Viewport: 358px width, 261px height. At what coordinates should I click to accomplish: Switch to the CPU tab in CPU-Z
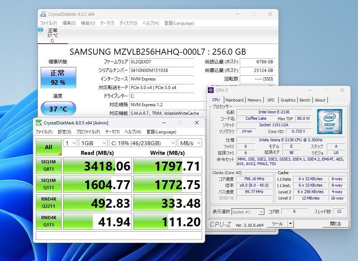pyautogui.click(x=216, y=100)
